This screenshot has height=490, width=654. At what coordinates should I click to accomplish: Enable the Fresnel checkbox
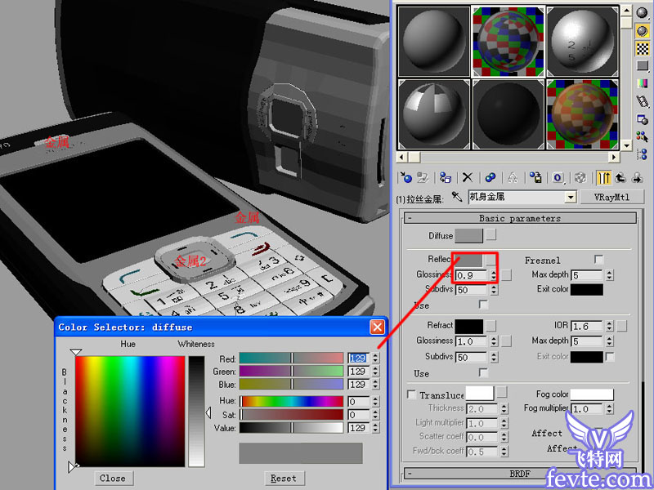(x=599, y=260)
